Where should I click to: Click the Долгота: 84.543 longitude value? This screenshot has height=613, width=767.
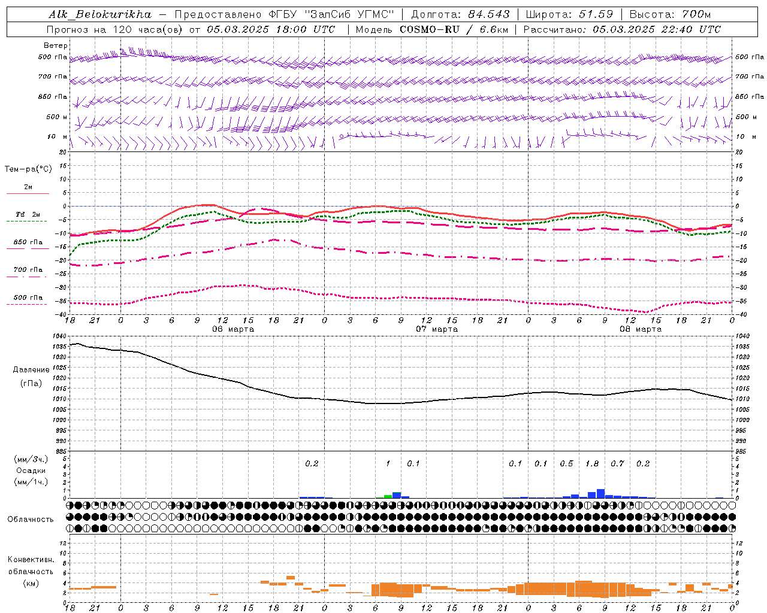coord(461,14)
